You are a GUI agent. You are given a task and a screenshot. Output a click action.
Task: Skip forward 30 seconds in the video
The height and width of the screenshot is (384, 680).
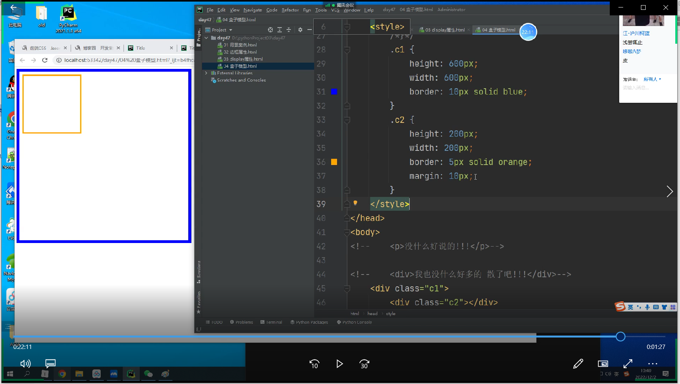click(x=364, y=364)
